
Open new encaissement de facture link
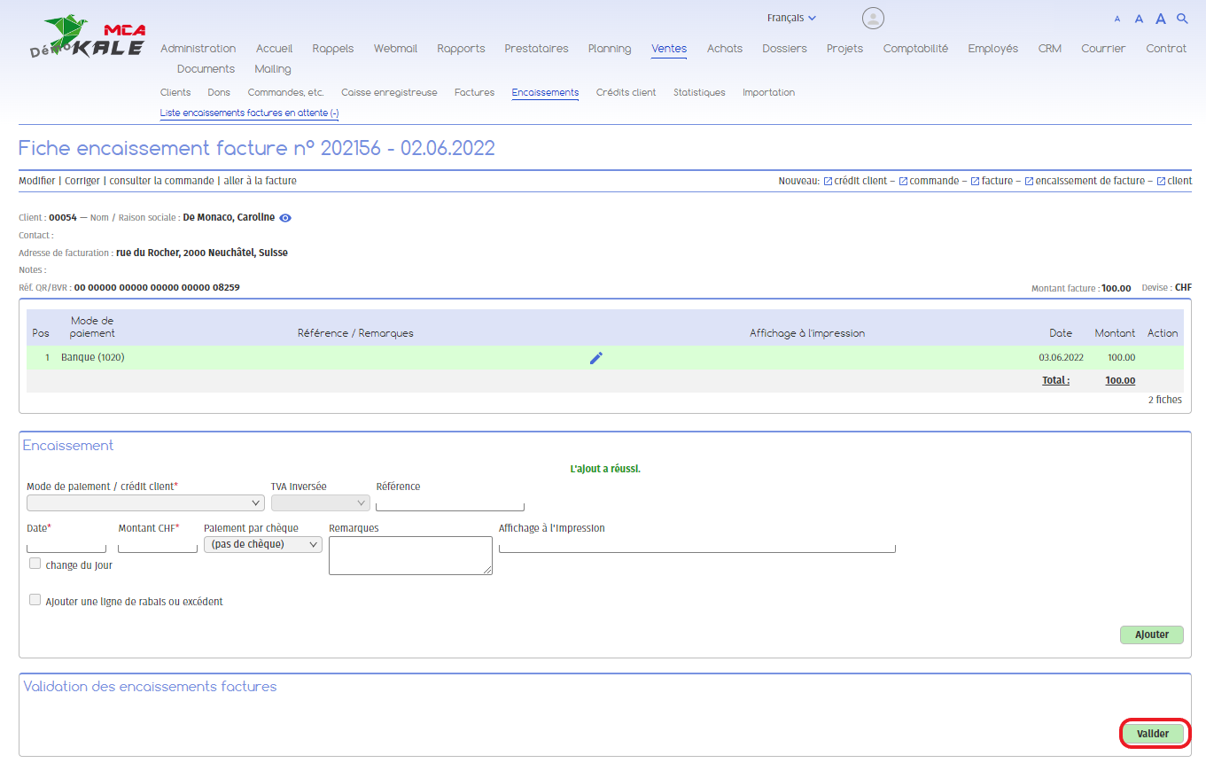(1085, 181)
